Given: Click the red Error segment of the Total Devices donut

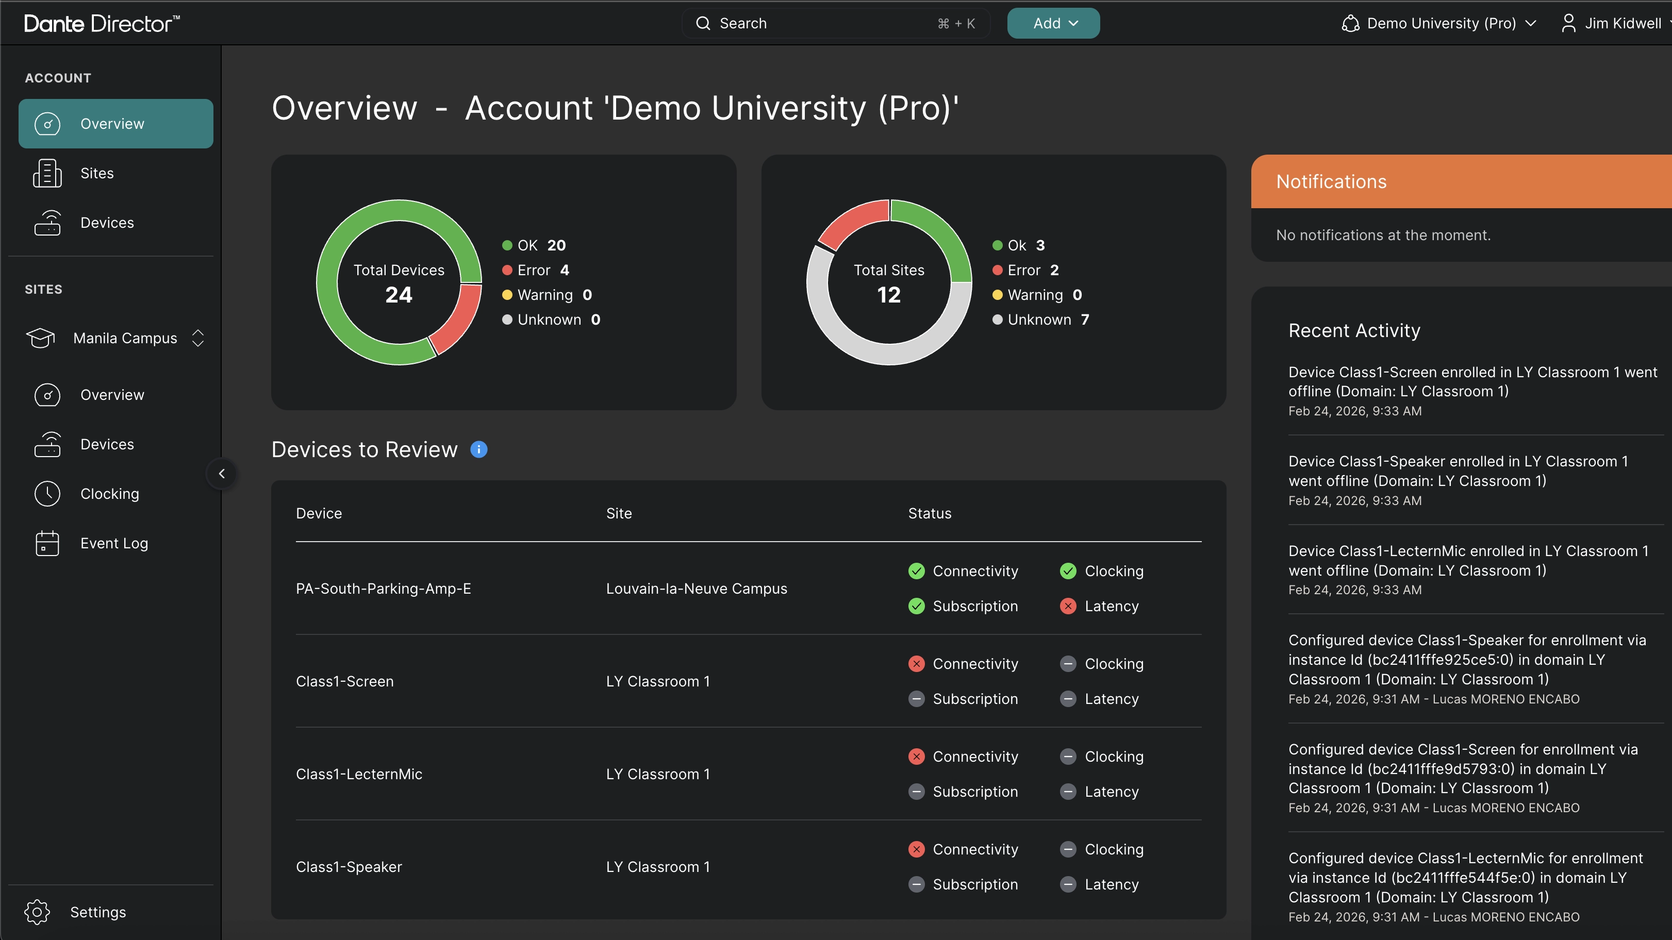Looking at the screenshot, I should coord(462,318).
